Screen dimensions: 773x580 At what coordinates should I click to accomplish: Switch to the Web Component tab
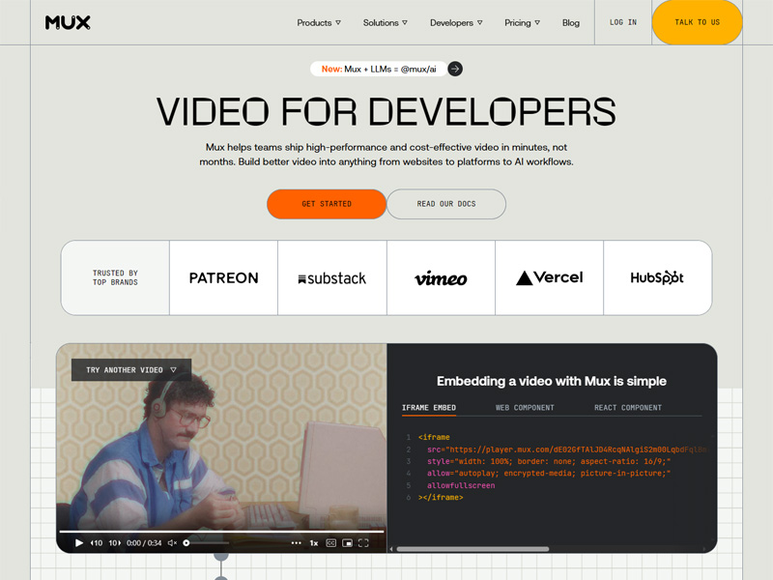click(x=525, y=408)
